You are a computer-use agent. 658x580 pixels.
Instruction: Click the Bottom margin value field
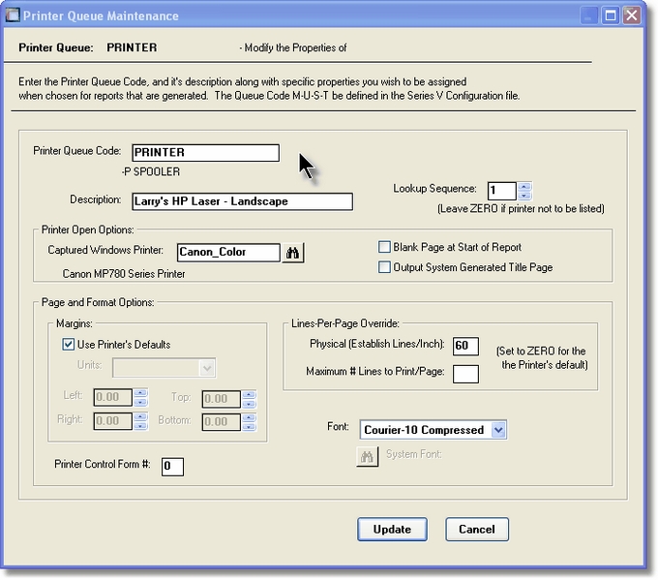pos(222,422)
